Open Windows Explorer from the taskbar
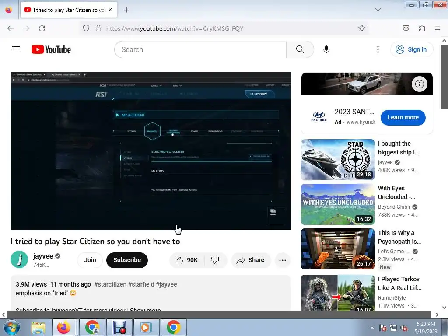 point(38,327)
